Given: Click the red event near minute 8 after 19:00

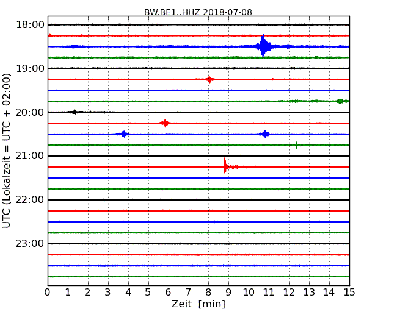Looking at the screenshot, I should pos(209,79).
